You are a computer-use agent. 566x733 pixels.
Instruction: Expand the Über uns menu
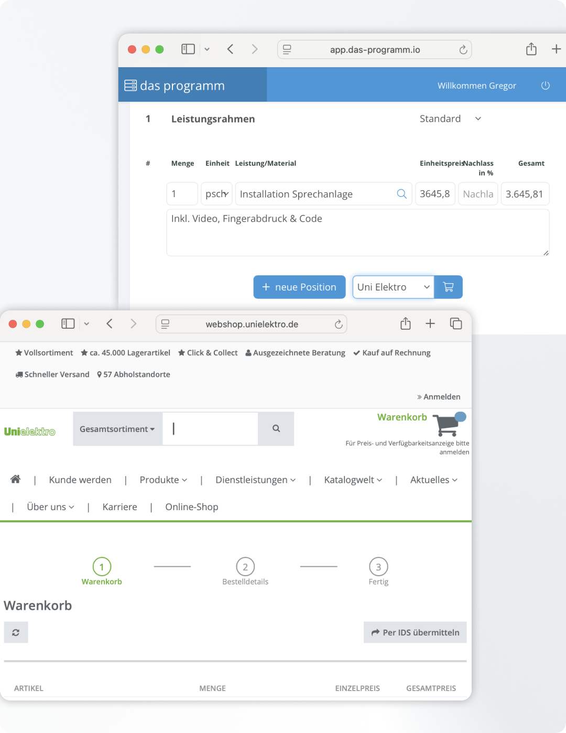(51, 507)
